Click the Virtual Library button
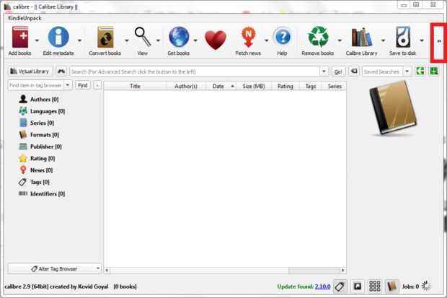Screen dimensions: 447x298 click(x=30, y=71)
